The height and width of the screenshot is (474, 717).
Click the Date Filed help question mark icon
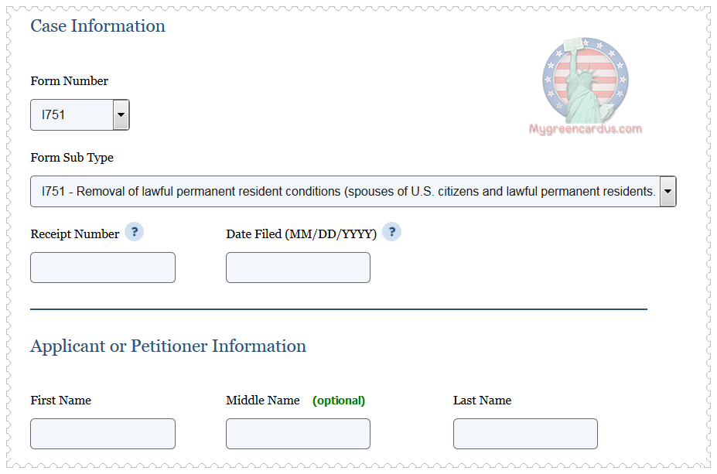pyautogui.click(x=391, y=232)
